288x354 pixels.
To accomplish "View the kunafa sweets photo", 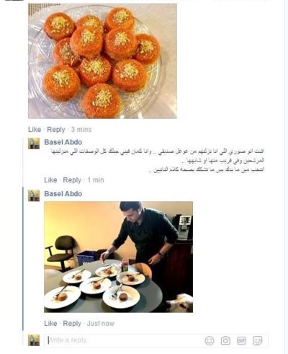I will click(102, 61).
